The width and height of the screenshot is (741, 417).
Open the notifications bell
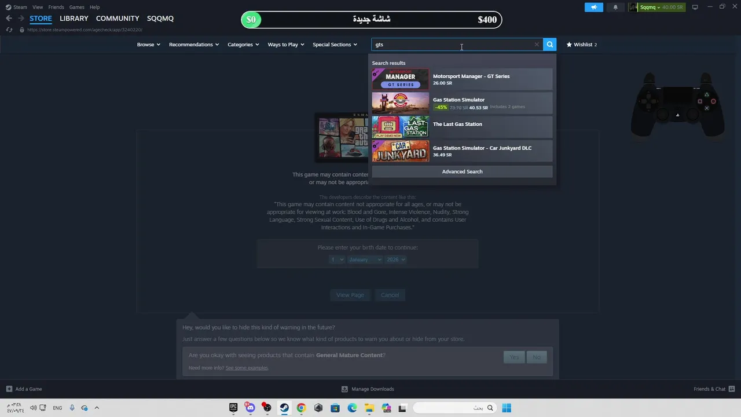pos(615,7)
